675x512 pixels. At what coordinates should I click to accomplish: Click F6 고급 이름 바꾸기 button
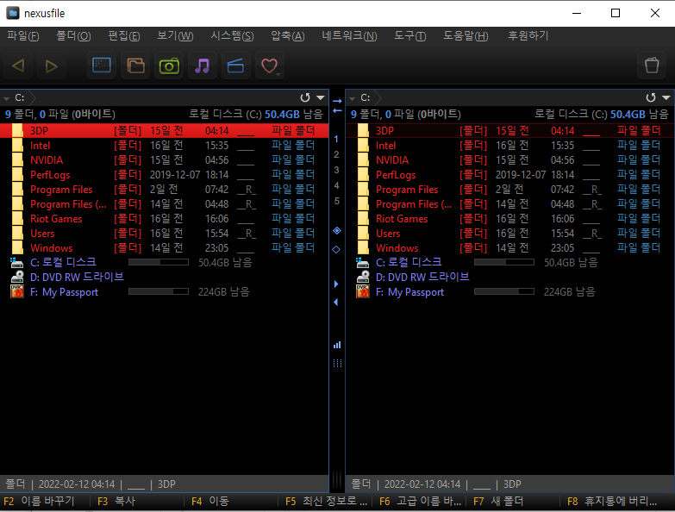420,502
